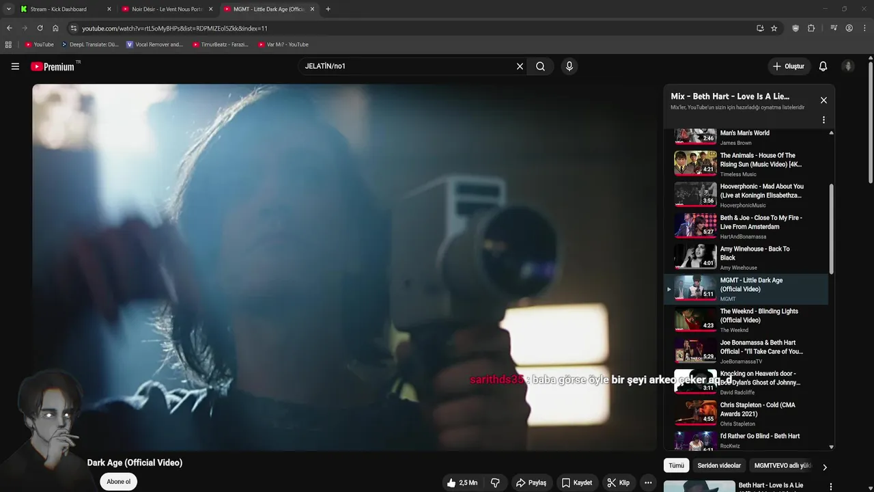
Task: Open options for Beth Hart Love Is A Lie
Action: [831, 487]
